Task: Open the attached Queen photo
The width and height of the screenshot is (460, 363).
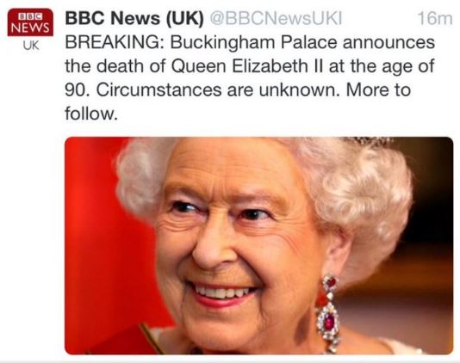Action: point(258,245)
